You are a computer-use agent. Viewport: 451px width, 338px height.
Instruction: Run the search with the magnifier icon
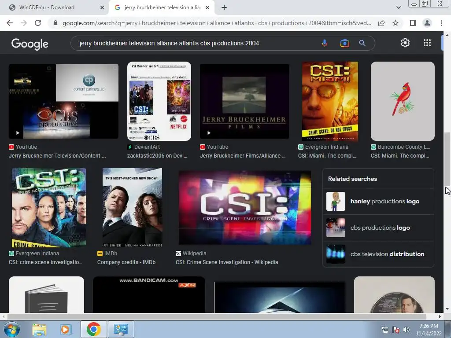click(x=362, y=43)
